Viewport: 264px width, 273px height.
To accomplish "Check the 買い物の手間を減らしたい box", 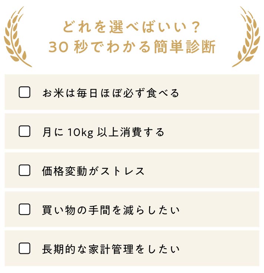I will click(24, 209).
